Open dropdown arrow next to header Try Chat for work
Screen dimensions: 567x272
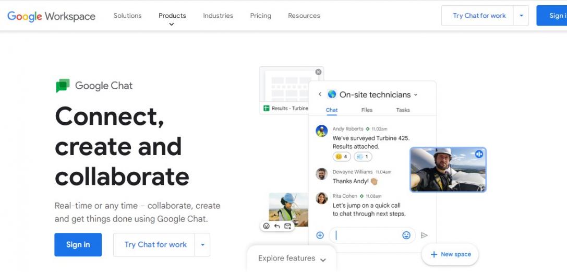click(x=521, y=16)
